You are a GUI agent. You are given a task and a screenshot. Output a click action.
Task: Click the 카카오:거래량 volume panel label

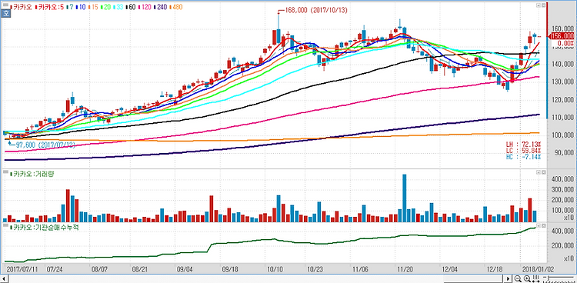[x=32, y=174]
